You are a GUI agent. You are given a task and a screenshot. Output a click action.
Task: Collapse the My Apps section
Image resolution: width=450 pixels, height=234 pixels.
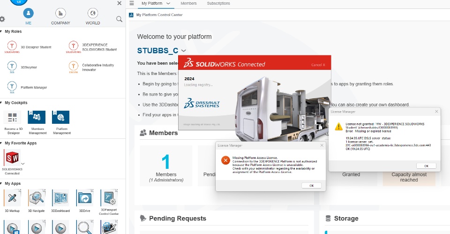tap(1, 183)
